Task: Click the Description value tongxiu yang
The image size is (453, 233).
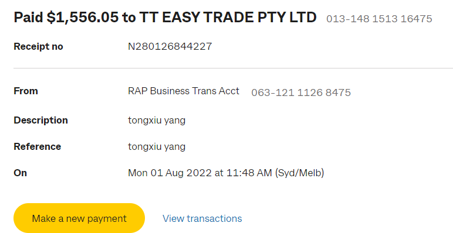Action: [157, 120]
